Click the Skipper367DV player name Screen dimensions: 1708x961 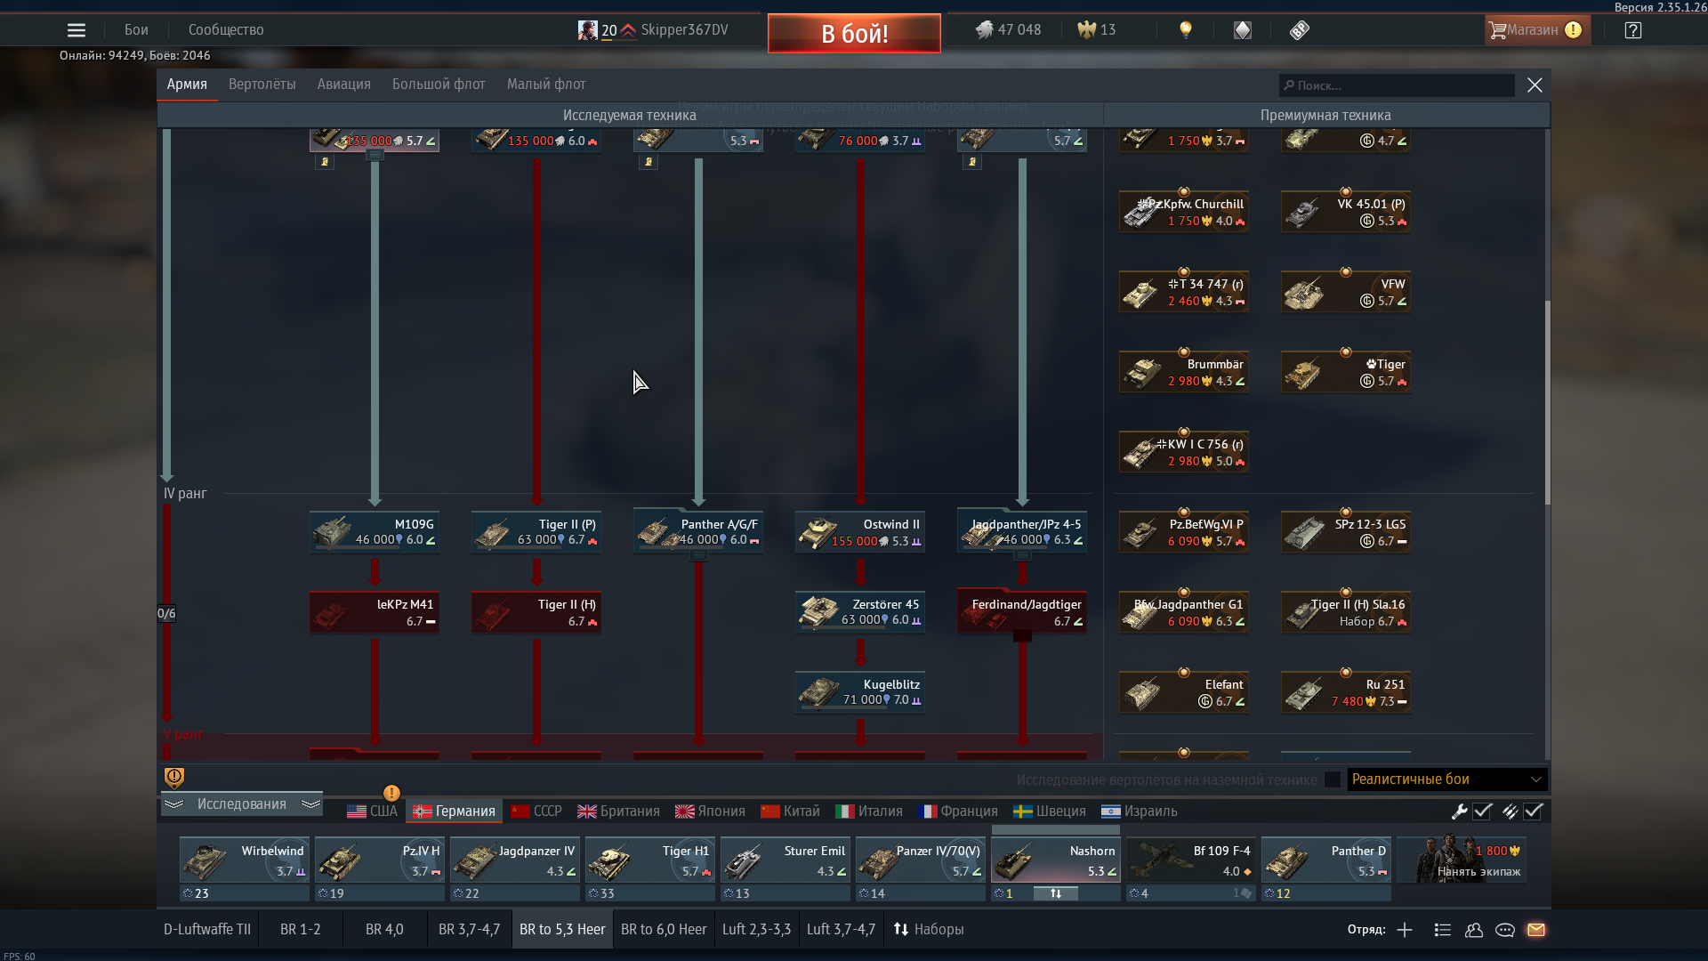684,30
